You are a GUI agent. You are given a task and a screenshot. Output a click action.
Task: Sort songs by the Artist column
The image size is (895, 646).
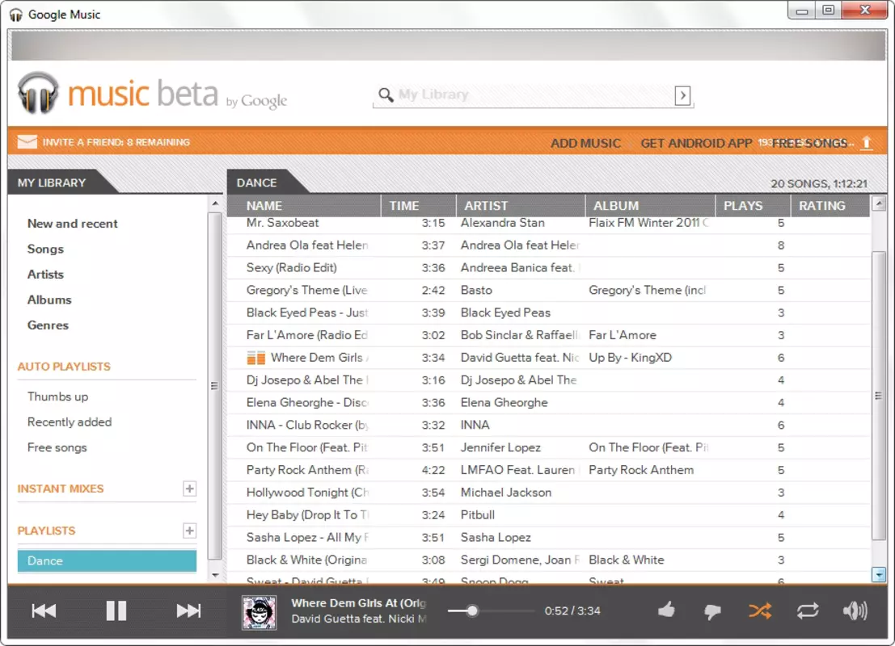(521, 206)
